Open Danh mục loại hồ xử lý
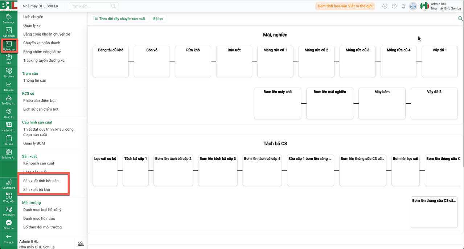Screen dimensions: 464x249 point(42,209)
